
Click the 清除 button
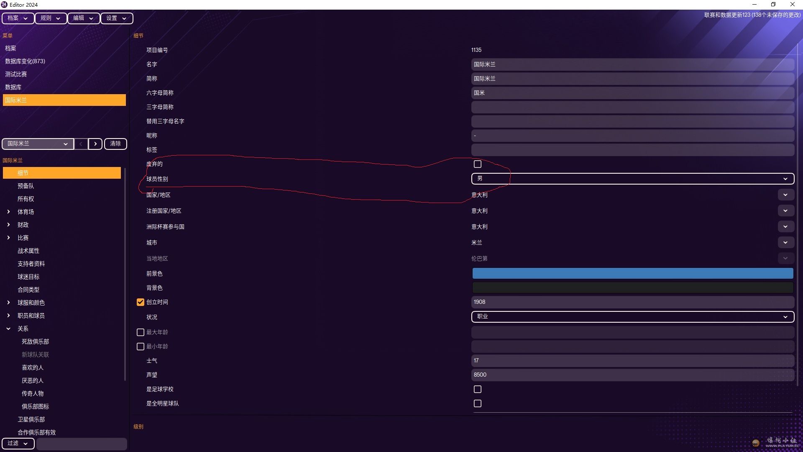(x=115, y=144)
